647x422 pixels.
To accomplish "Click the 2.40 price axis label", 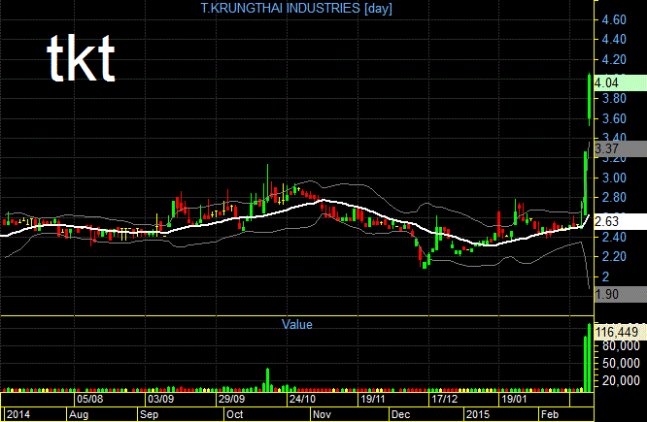I will pos(614,237).
